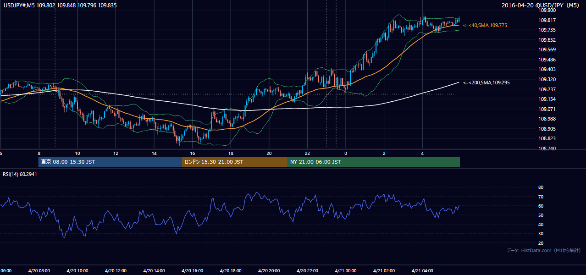Viewport: 586px width, 275px height.
Task: Click the 108.905 price axis label
Action: point(547,129)
